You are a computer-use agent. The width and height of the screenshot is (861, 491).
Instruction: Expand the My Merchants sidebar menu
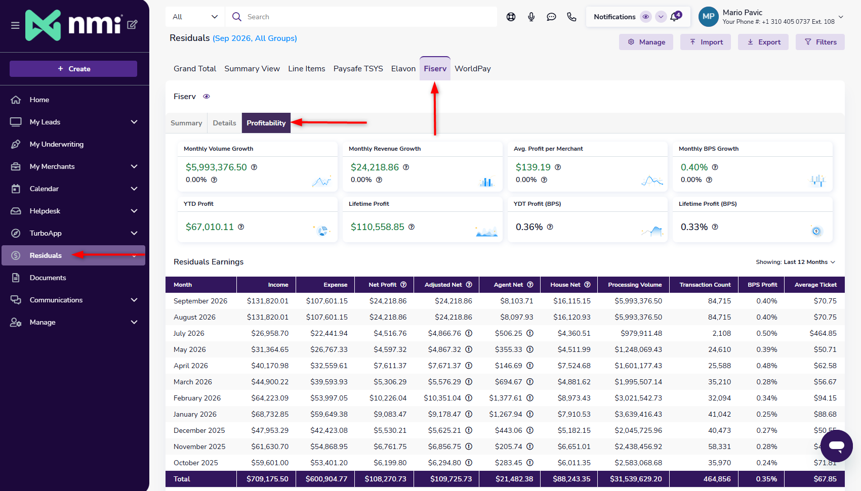pos(134,166)
